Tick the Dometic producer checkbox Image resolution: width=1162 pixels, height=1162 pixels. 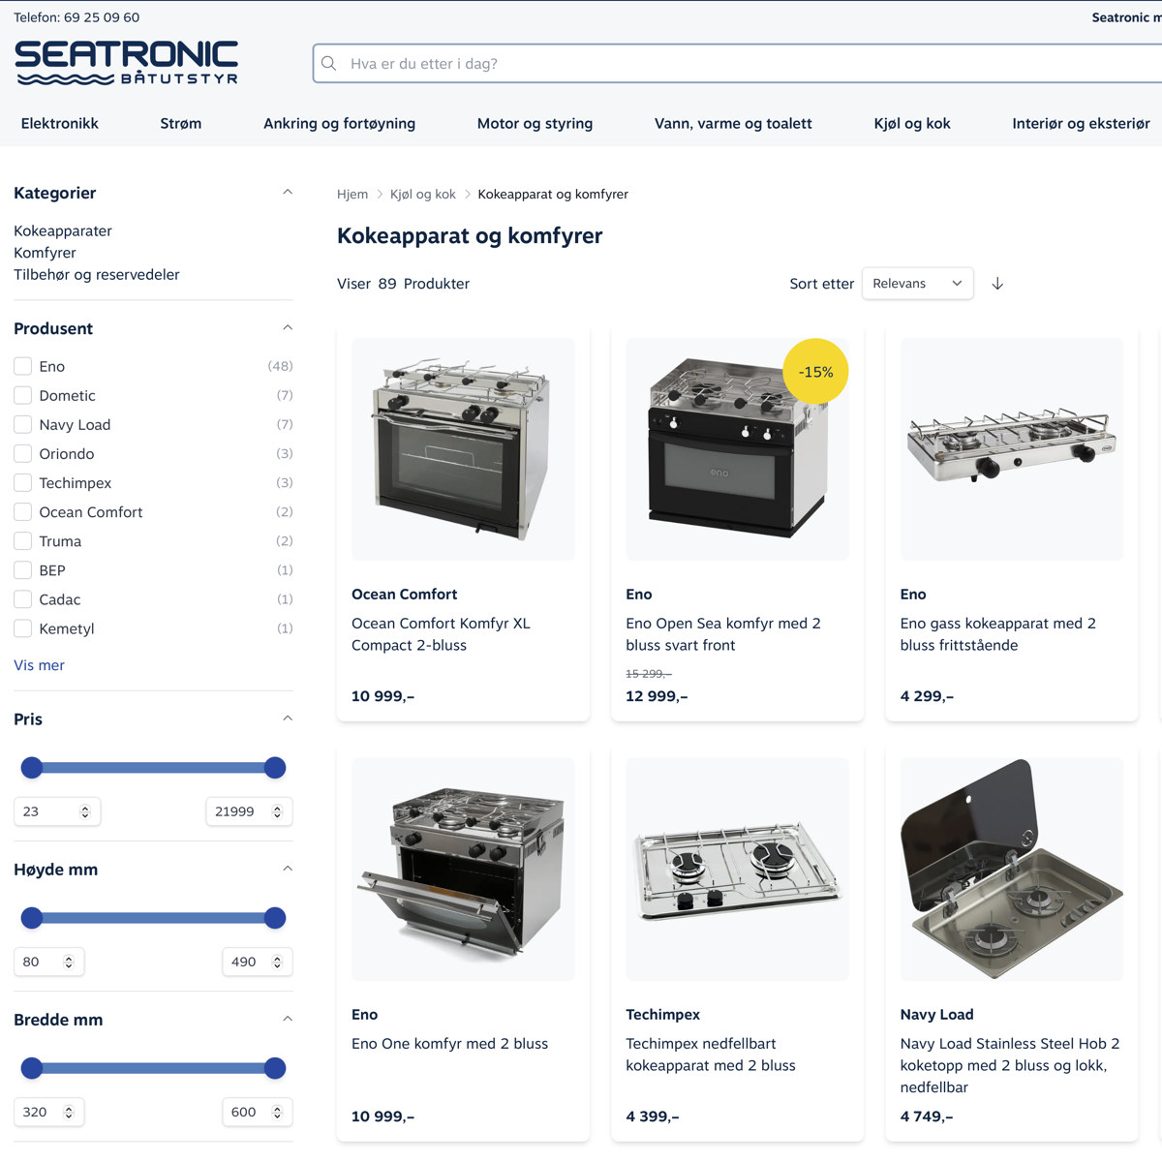[23, 395]
